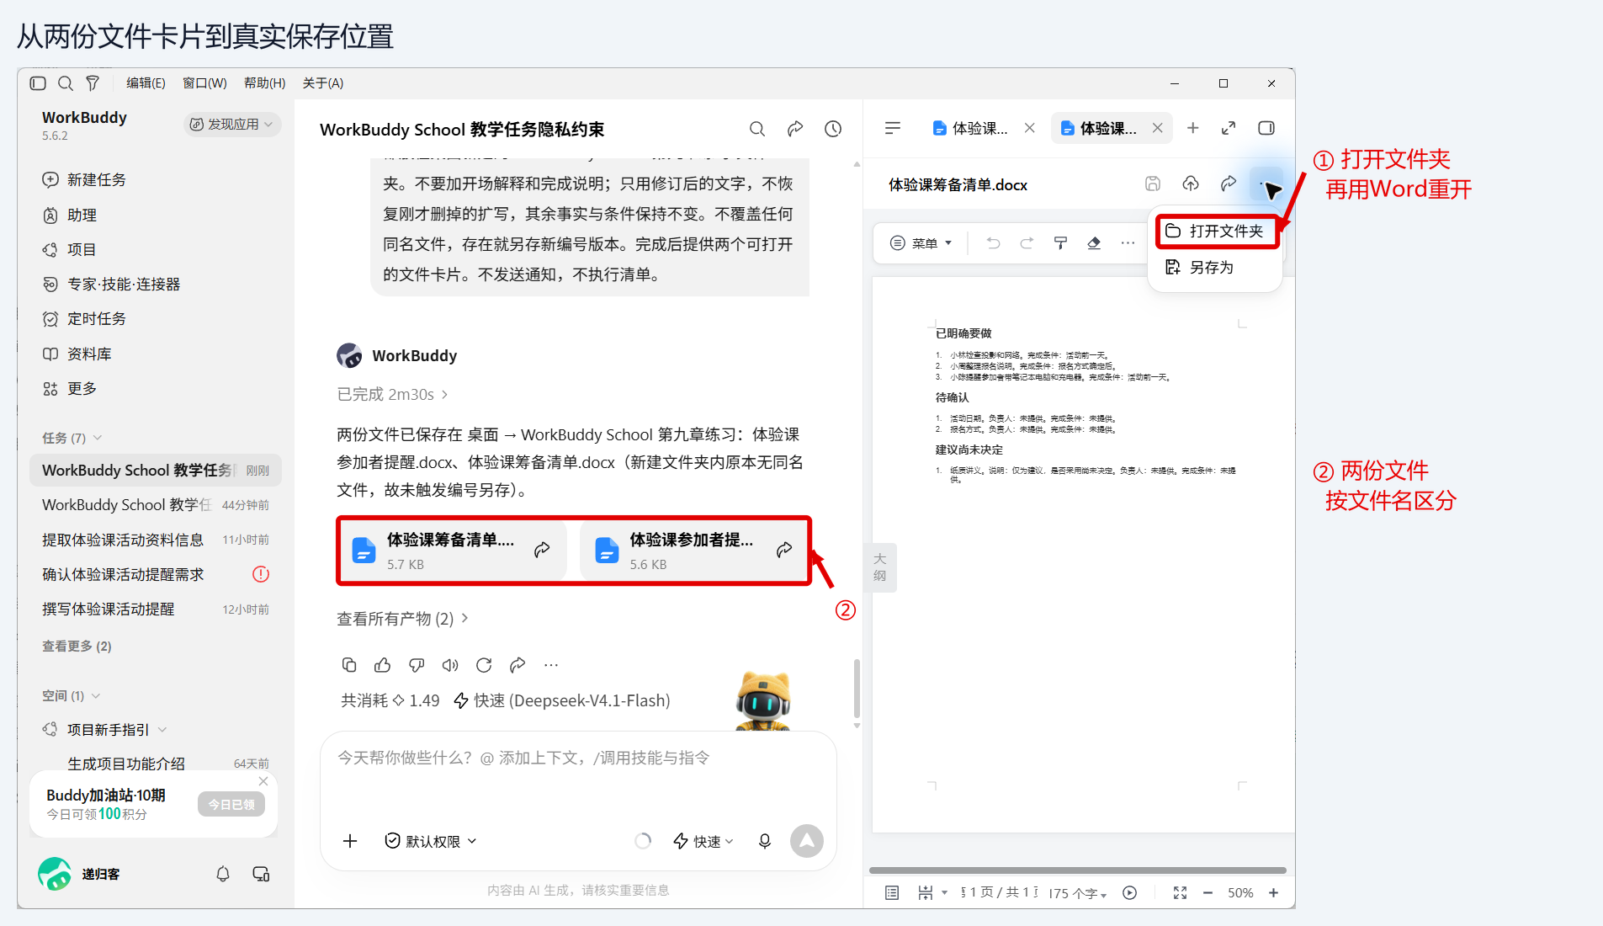Read the reply aloud speaker icon
Screen dimensions: 1603x926
pos(450,665)
